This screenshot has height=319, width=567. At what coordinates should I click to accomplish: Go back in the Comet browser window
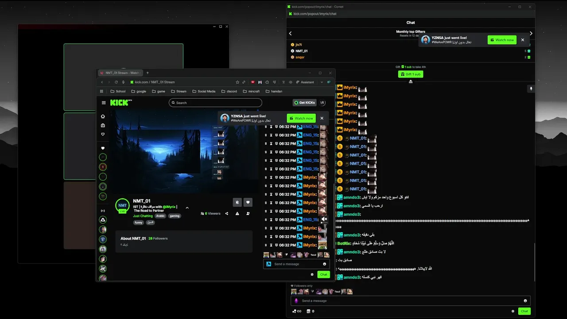tap(102, 82)
